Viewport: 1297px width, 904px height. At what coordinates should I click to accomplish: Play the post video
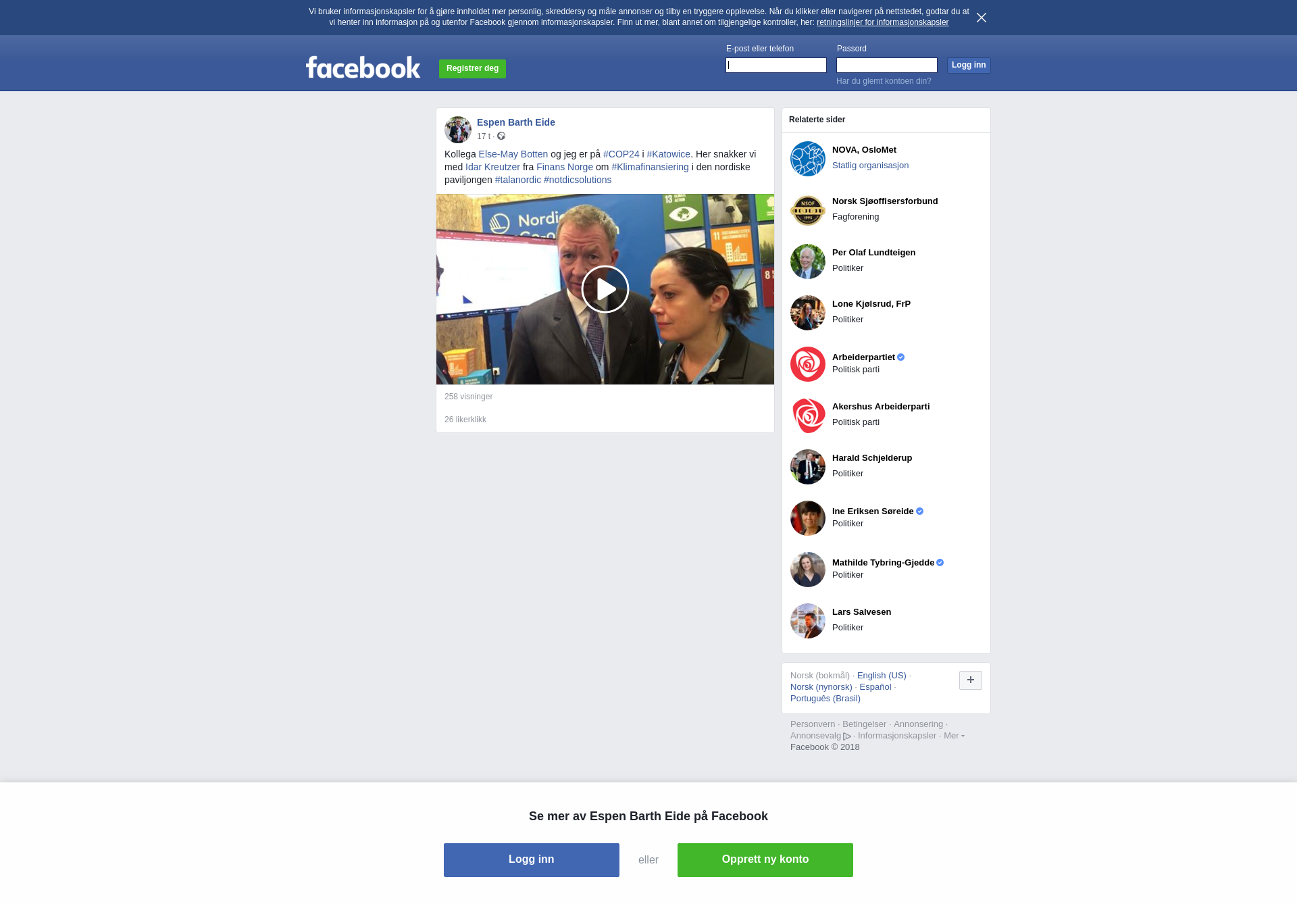[x=605, y=289]
